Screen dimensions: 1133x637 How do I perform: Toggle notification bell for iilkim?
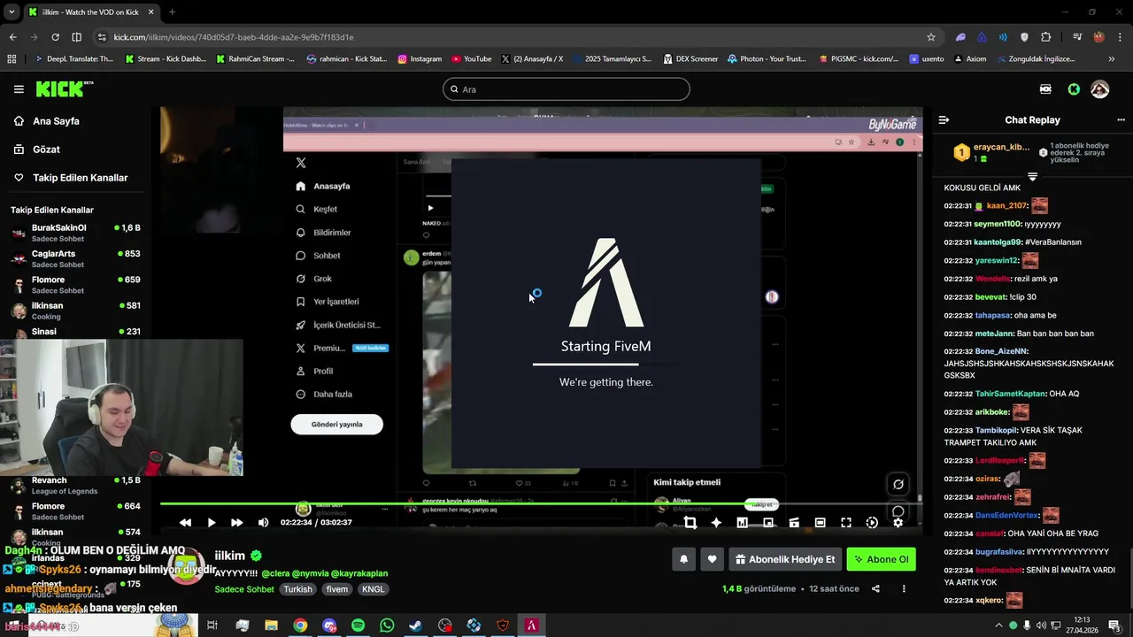click(x=683, y=559)
